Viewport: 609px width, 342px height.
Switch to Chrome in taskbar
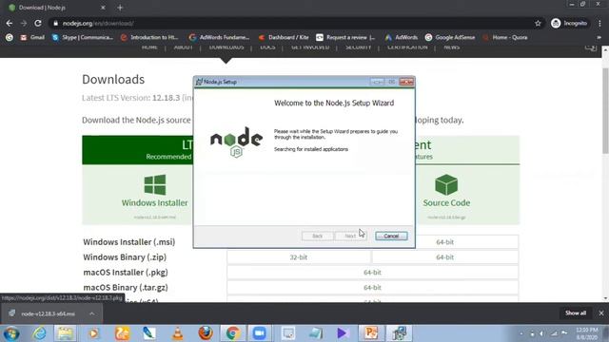232,333
